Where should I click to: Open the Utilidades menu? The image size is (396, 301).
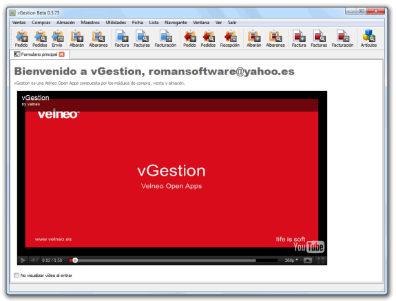[116, 23]
